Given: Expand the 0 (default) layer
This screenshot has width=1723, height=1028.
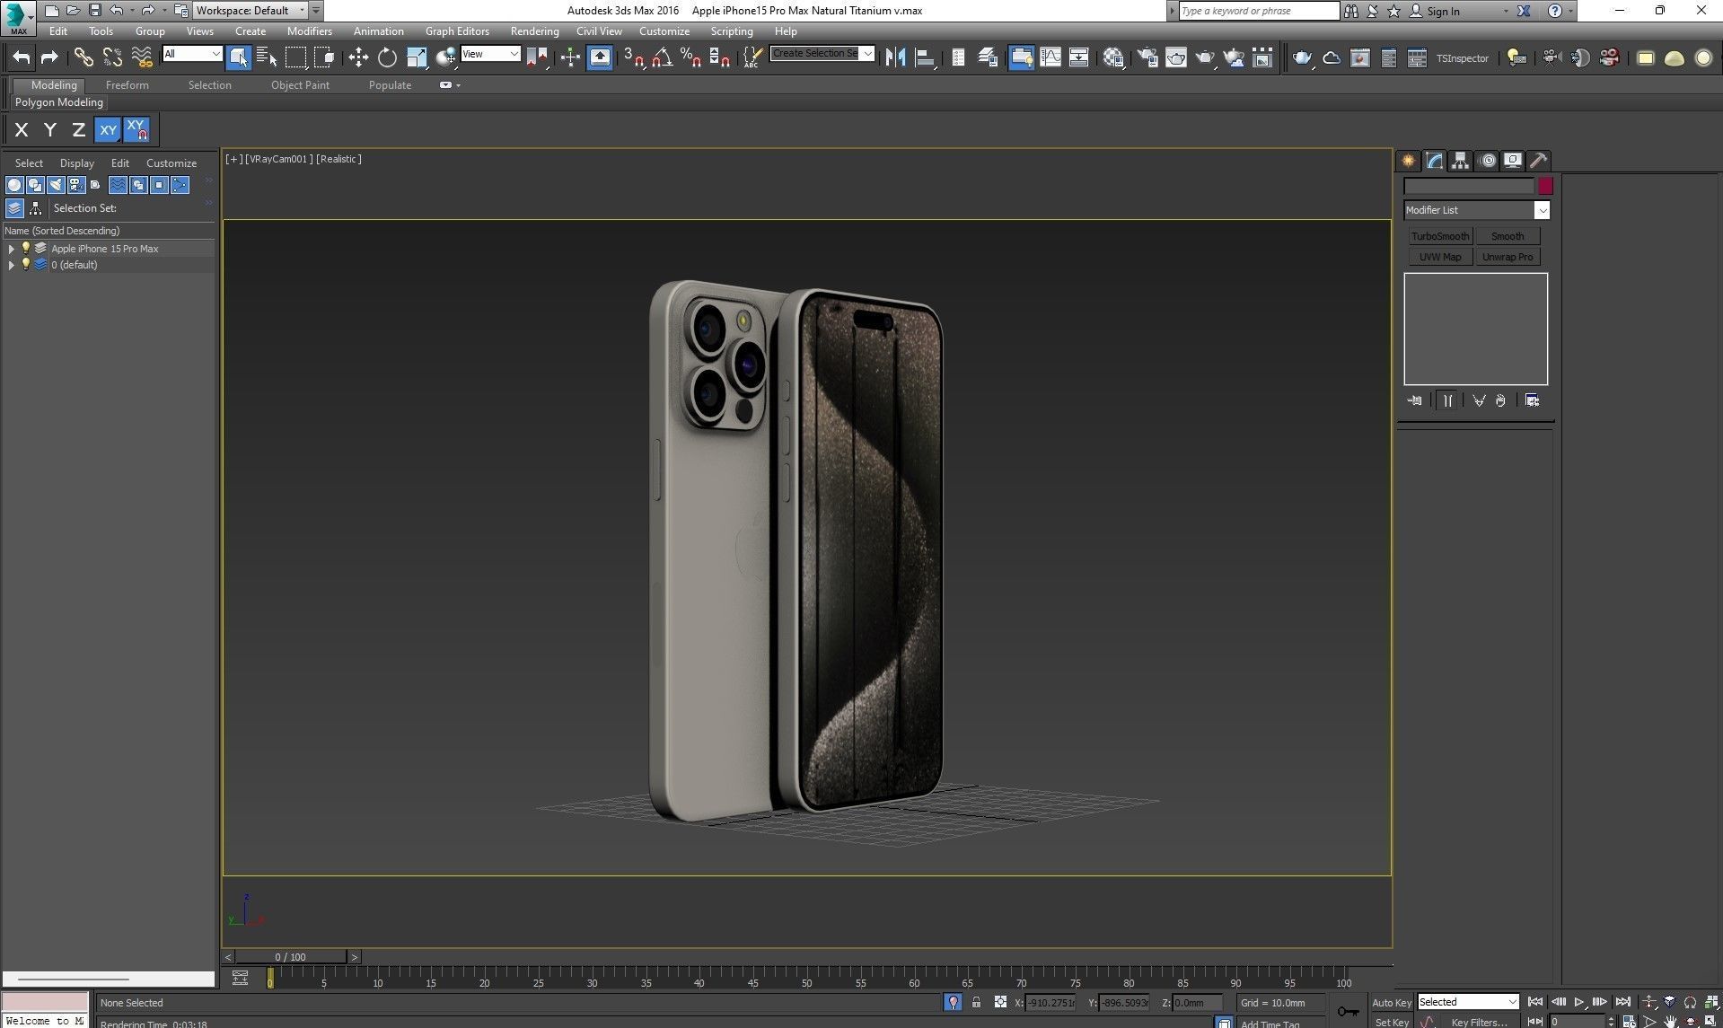Looking at the screenshot, I should point(11,265).
